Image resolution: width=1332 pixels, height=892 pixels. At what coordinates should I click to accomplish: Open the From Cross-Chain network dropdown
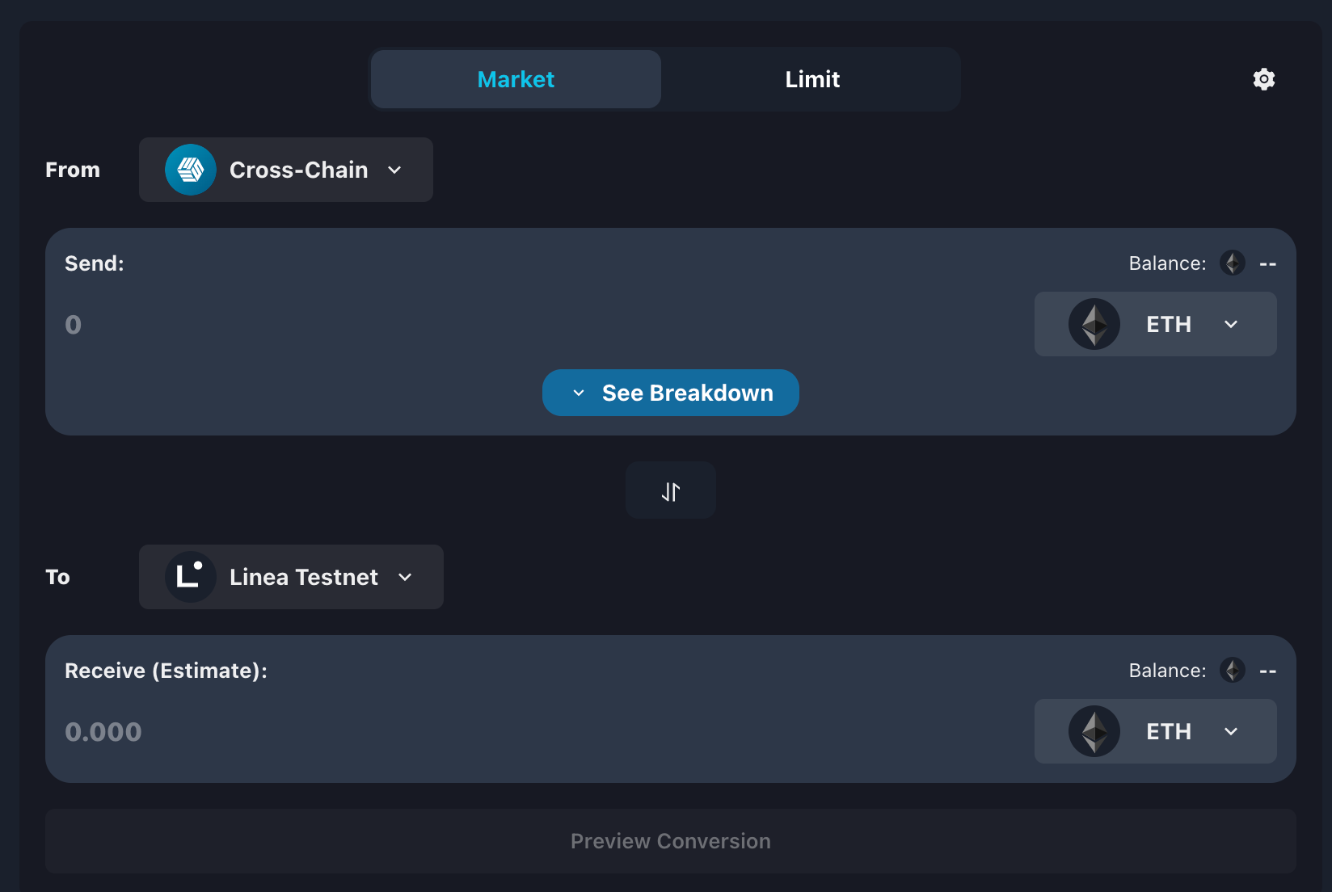coord(286,170)
